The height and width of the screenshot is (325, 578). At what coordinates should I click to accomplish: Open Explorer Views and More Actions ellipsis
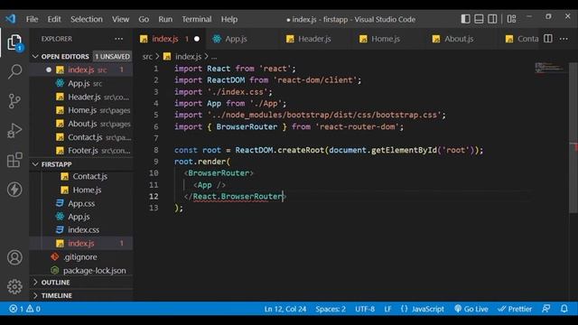click(x=118, y=39)
